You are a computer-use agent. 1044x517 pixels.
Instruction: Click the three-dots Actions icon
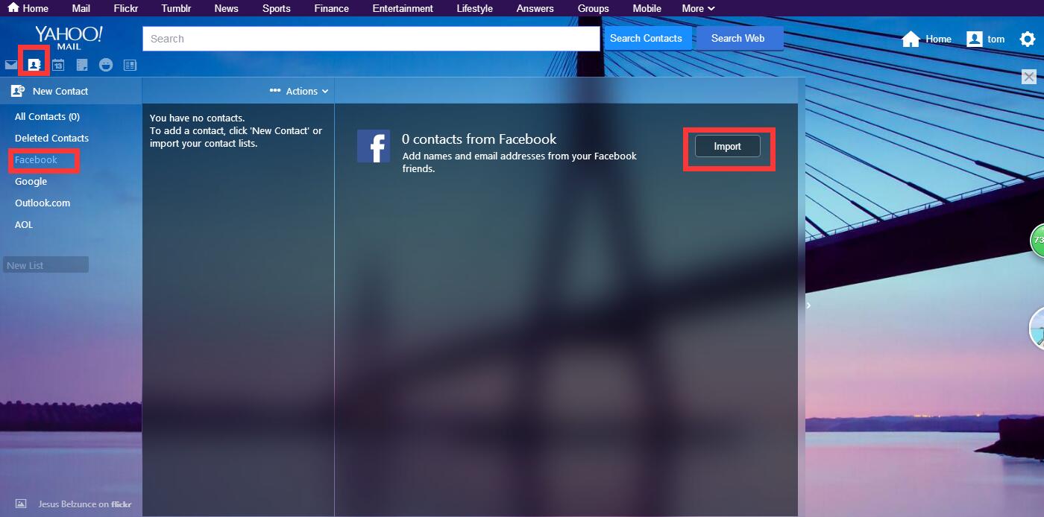(275, 91)
